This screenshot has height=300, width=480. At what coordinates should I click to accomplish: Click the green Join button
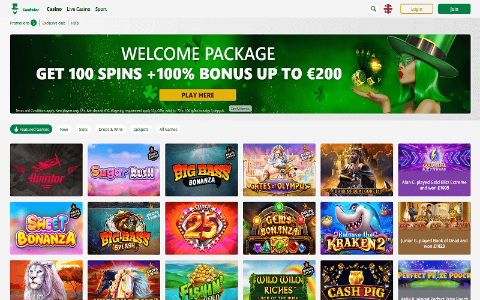pos(454,9)
